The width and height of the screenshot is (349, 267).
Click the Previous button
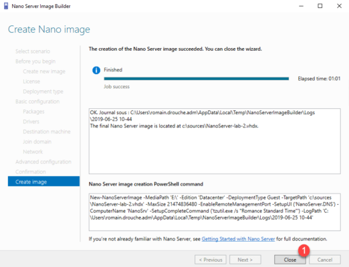click(x=211, y=260)
